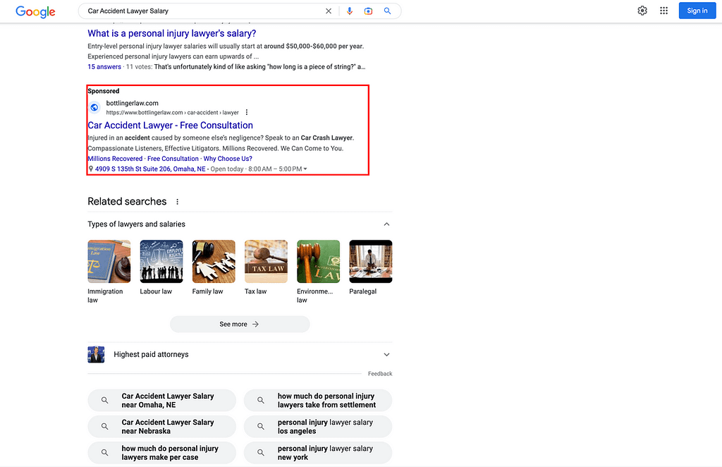Clear the search query with X
The image size is (722, 467).
[x=329, y=11]
